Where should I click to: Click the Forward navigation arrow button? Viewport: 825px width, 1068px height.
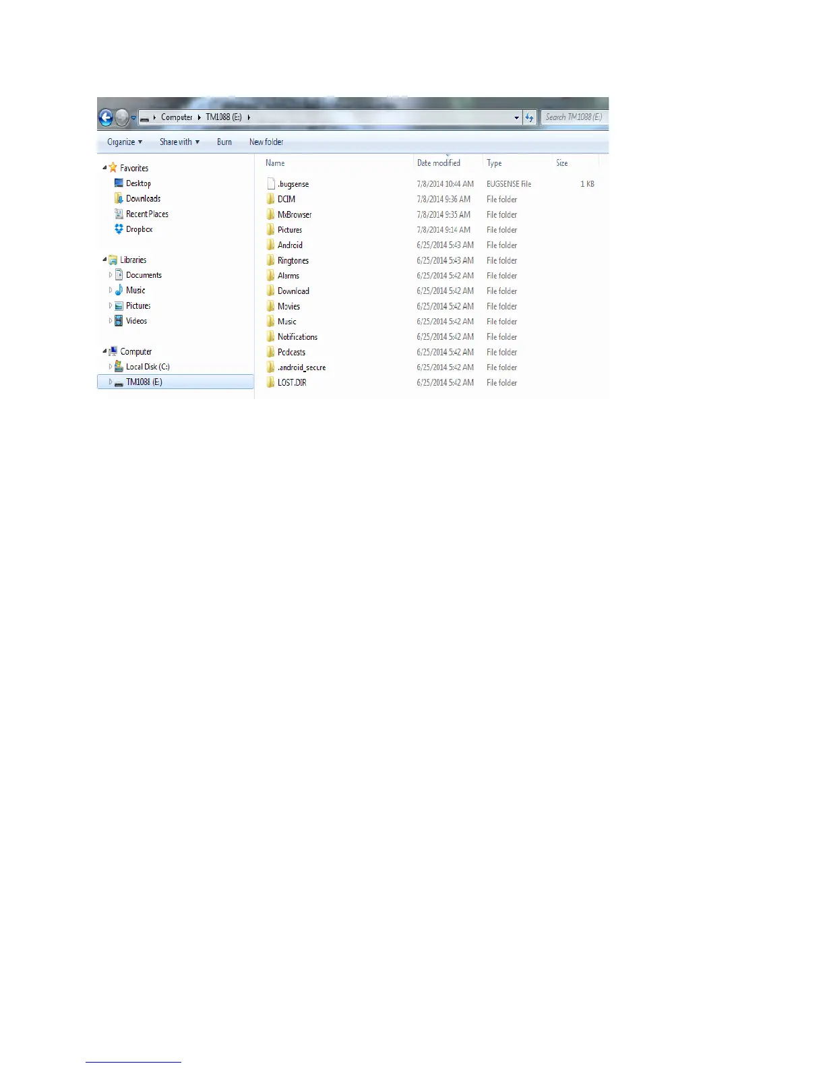coord(122,117)
